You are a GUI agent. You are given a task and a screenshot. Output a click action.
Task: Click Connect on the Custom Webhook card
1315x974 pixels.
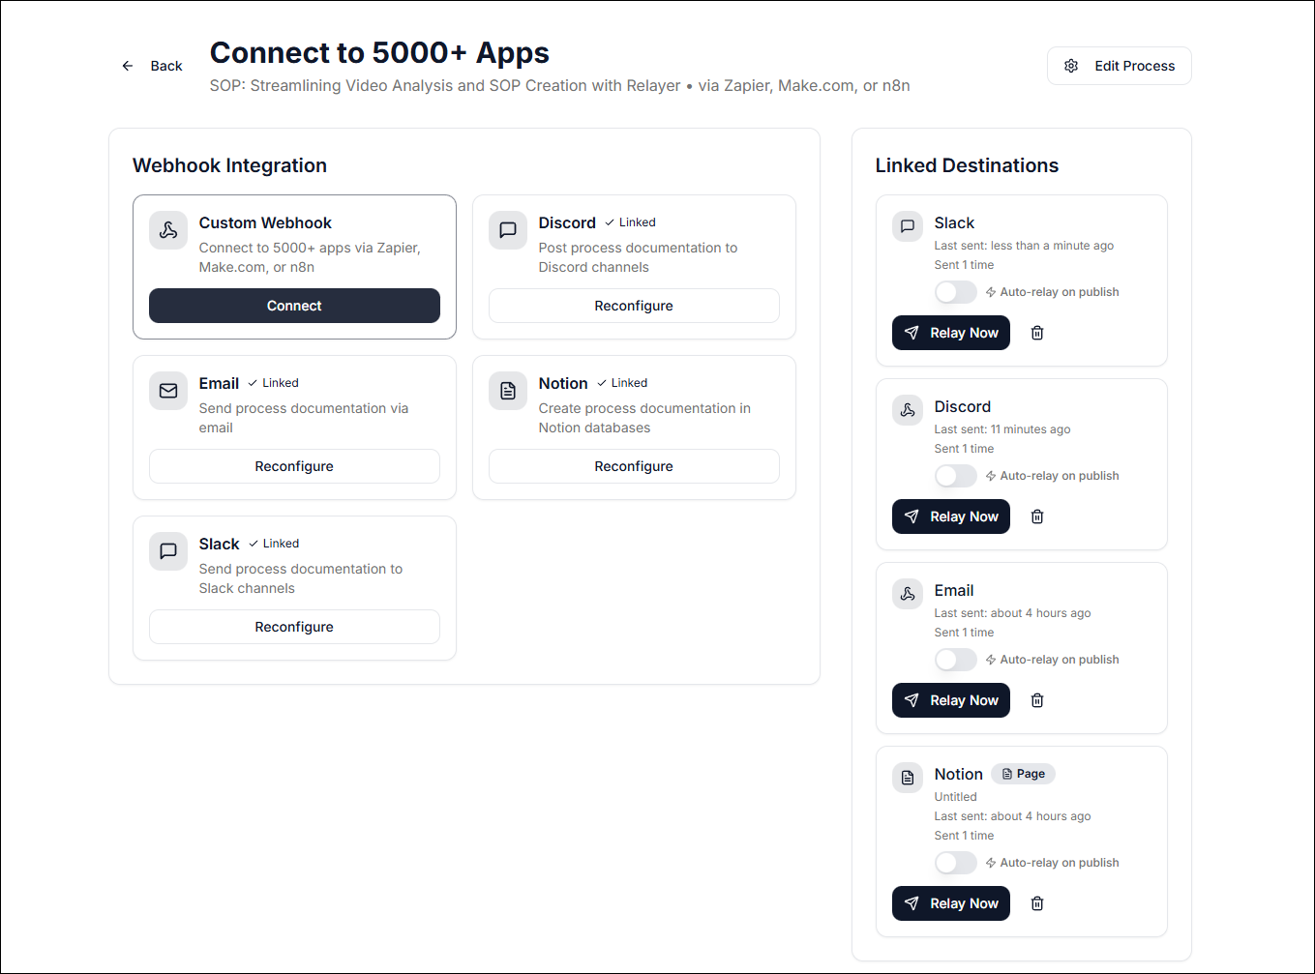click(294, 305)
